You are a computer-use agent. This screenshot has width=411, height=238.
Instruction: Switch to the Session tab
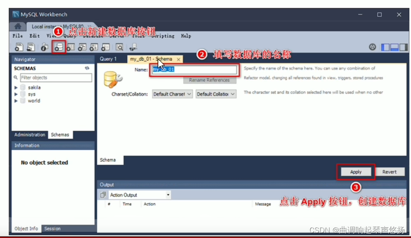pyautogui.click(x=52, y=229)
